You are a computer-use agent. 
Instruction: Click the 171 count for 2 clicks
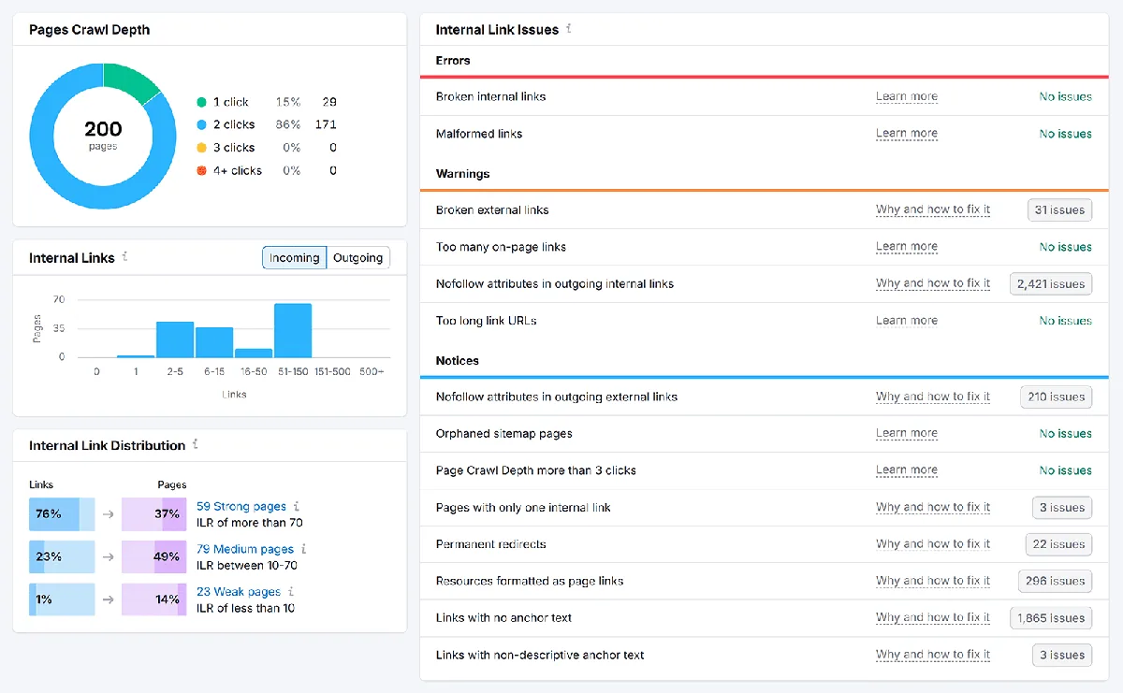[326, 124]
